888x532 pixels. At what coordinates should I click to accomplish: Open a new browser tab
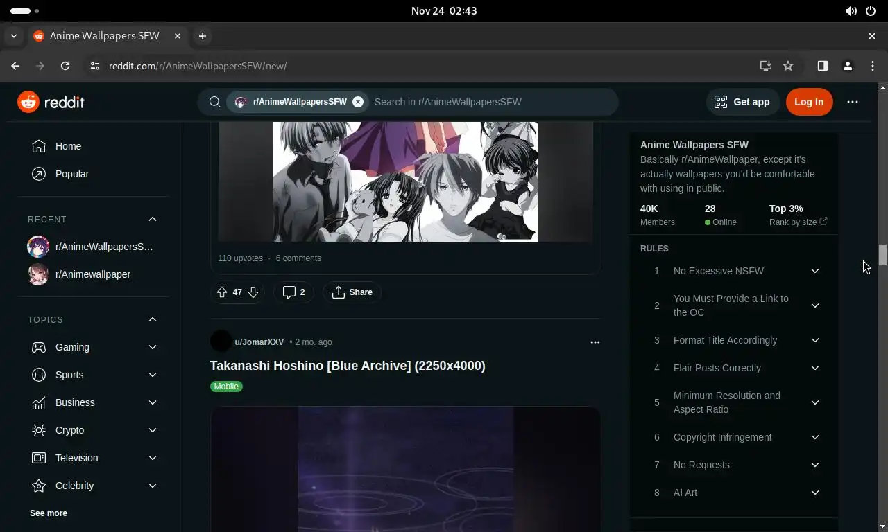pyautogui.click(x=202, y=36)
